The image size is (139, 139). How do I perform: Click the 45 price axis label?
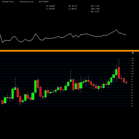coord(132,103)
